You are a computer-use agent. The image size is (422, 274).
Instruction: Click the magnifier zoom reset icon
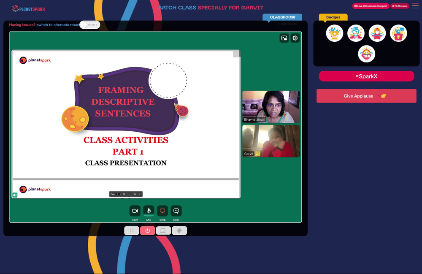[x=135, y=194]
